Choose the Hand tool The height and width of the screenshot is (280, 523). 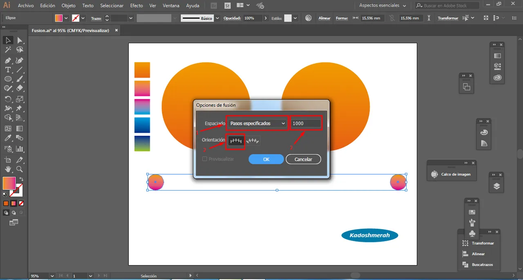[8, 169]
